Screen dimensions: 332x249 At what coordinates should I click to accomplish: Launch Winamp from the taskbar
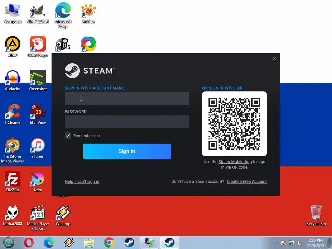pyautogui.click(x=69, y=243)
